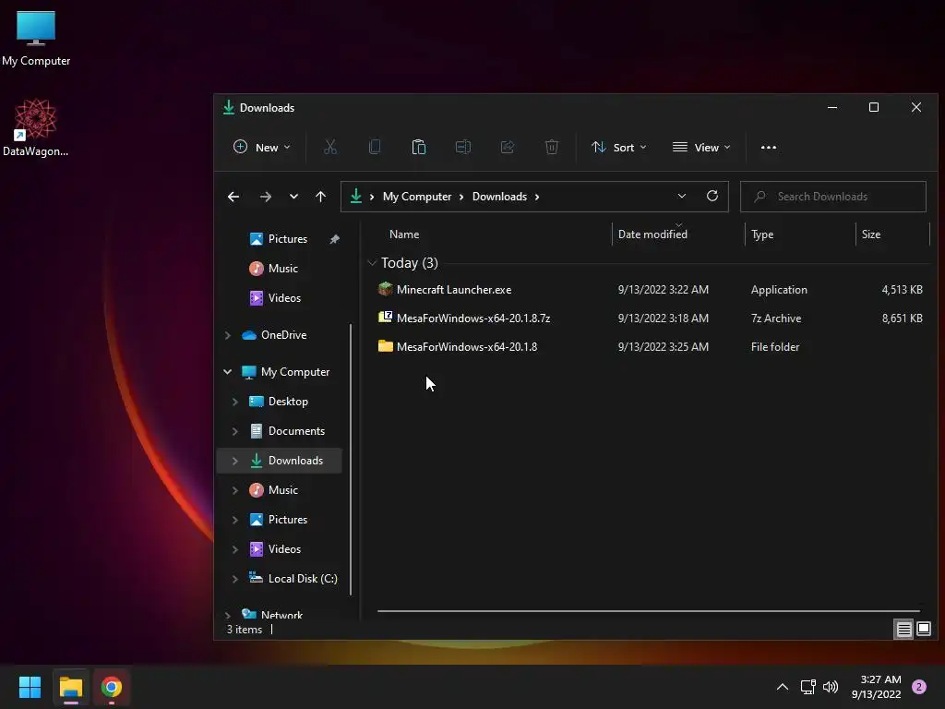Click the Cut scissors icon in toolbar
Viewport: 945px width, 709px height.
[x=330, y=147]
